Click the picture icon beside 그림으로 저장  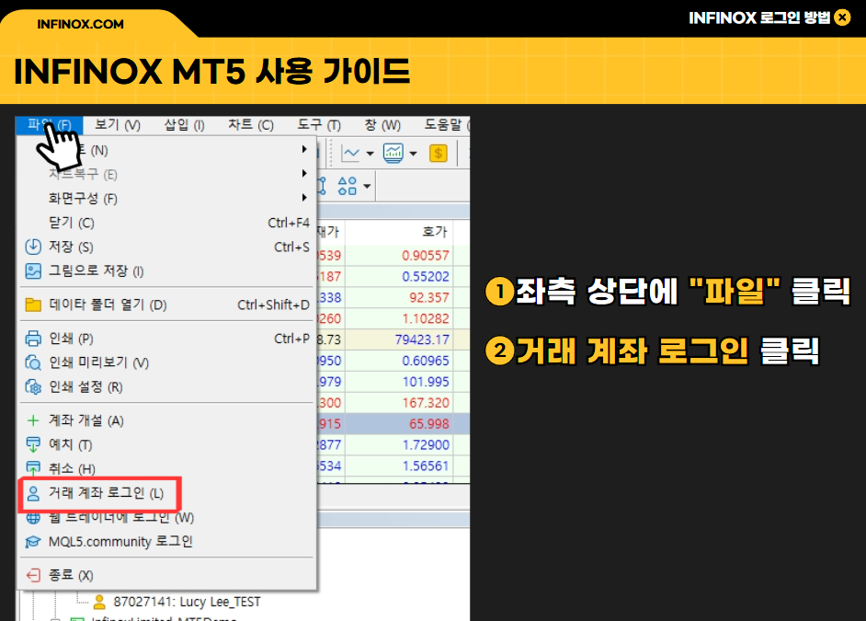33,270
